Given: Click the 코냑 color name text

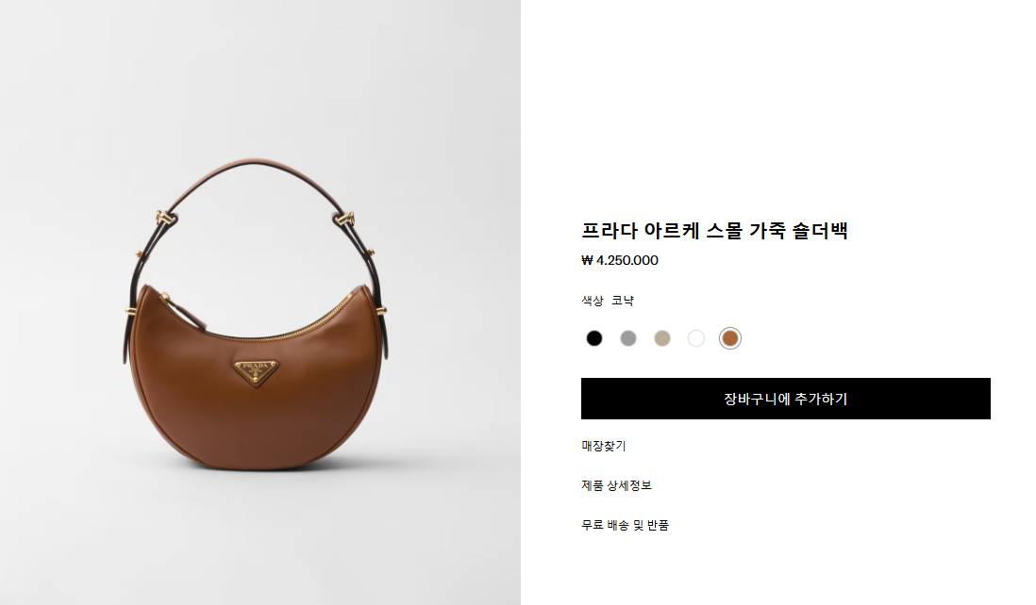Looking at the screenshot, I should point(623,301).
